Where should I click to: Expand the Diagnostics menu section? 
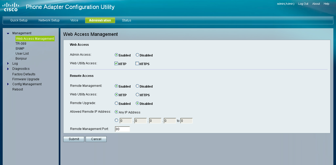tap(8, 69)
